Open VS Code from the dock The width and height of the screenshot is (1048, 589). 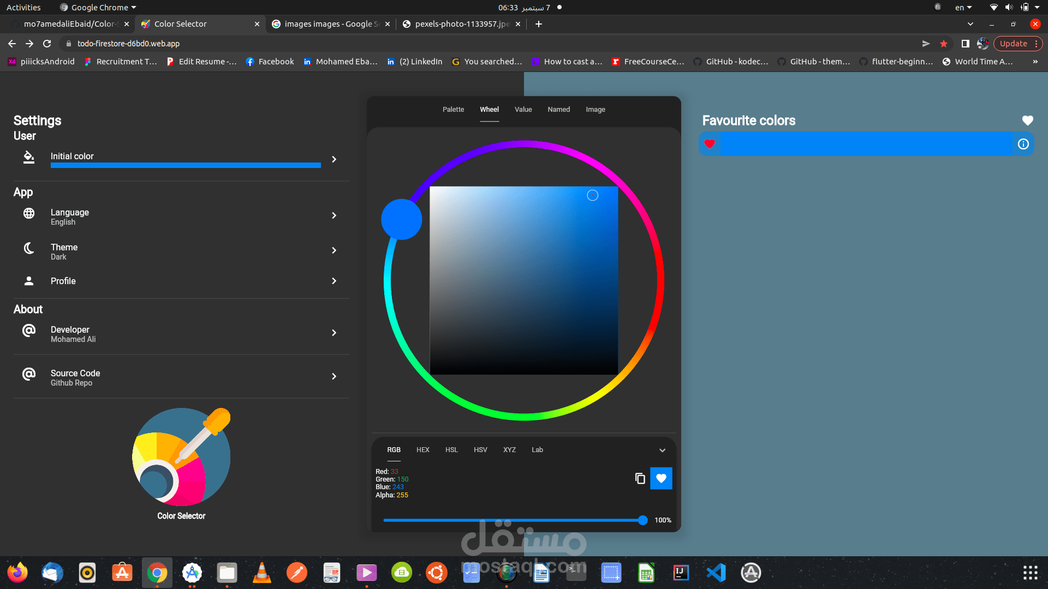(x=716, y=573)
